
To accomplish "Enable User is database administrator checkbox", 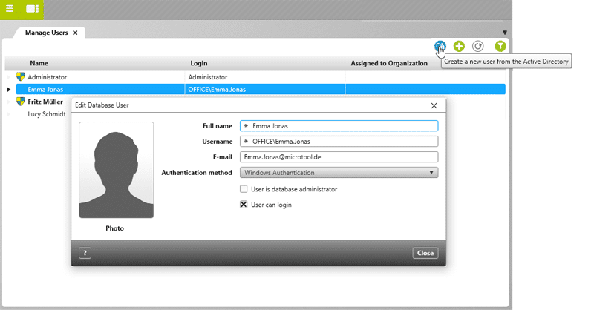I will pos(244,189).
